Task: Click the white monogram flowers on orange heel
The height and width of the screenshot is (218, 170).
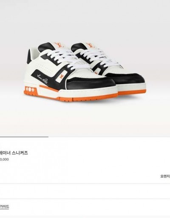Action: (30, 89)
